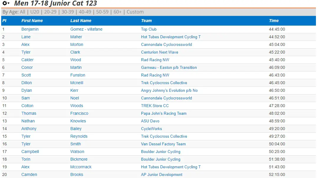Filter results by 40-49 age group
This screenshot has height=178, width=318.
85,12
